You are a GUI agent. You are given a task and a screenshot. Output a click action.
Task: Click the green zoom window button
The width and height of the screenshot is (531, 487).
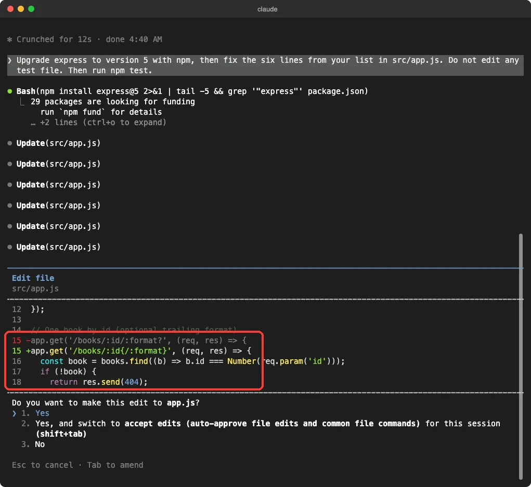(x=31, y=9)
